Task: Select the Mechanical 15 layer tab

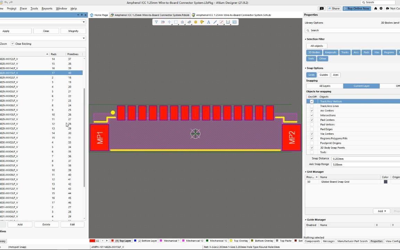Action: click(216, 241)
